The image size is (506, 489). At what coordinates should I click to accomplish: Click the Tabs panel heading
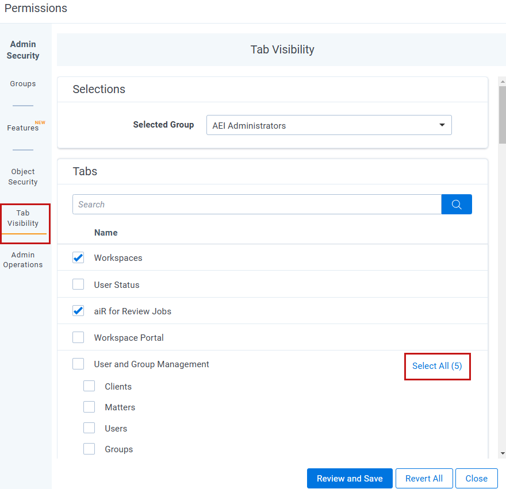pyautogui.click(x=85, y=171)
